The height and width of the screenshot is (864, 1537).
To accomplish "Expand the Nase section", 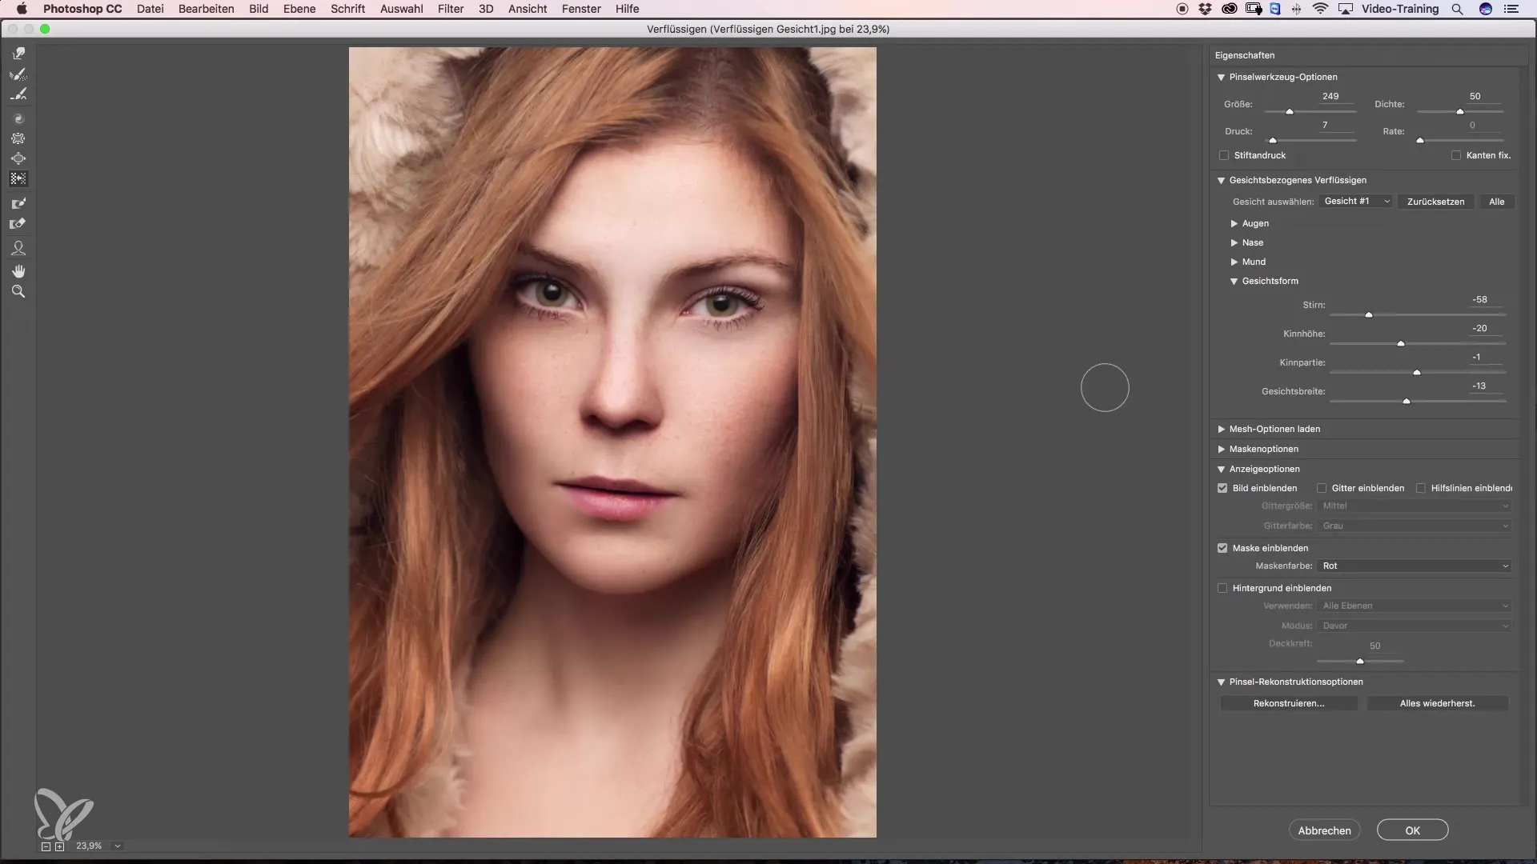I will [1234, 243].
